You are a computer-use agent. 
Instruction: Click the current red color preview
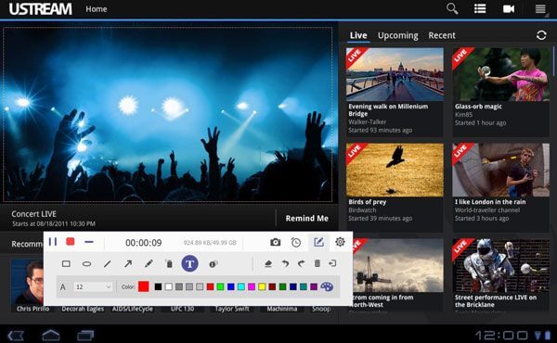[x=144, y=286]
